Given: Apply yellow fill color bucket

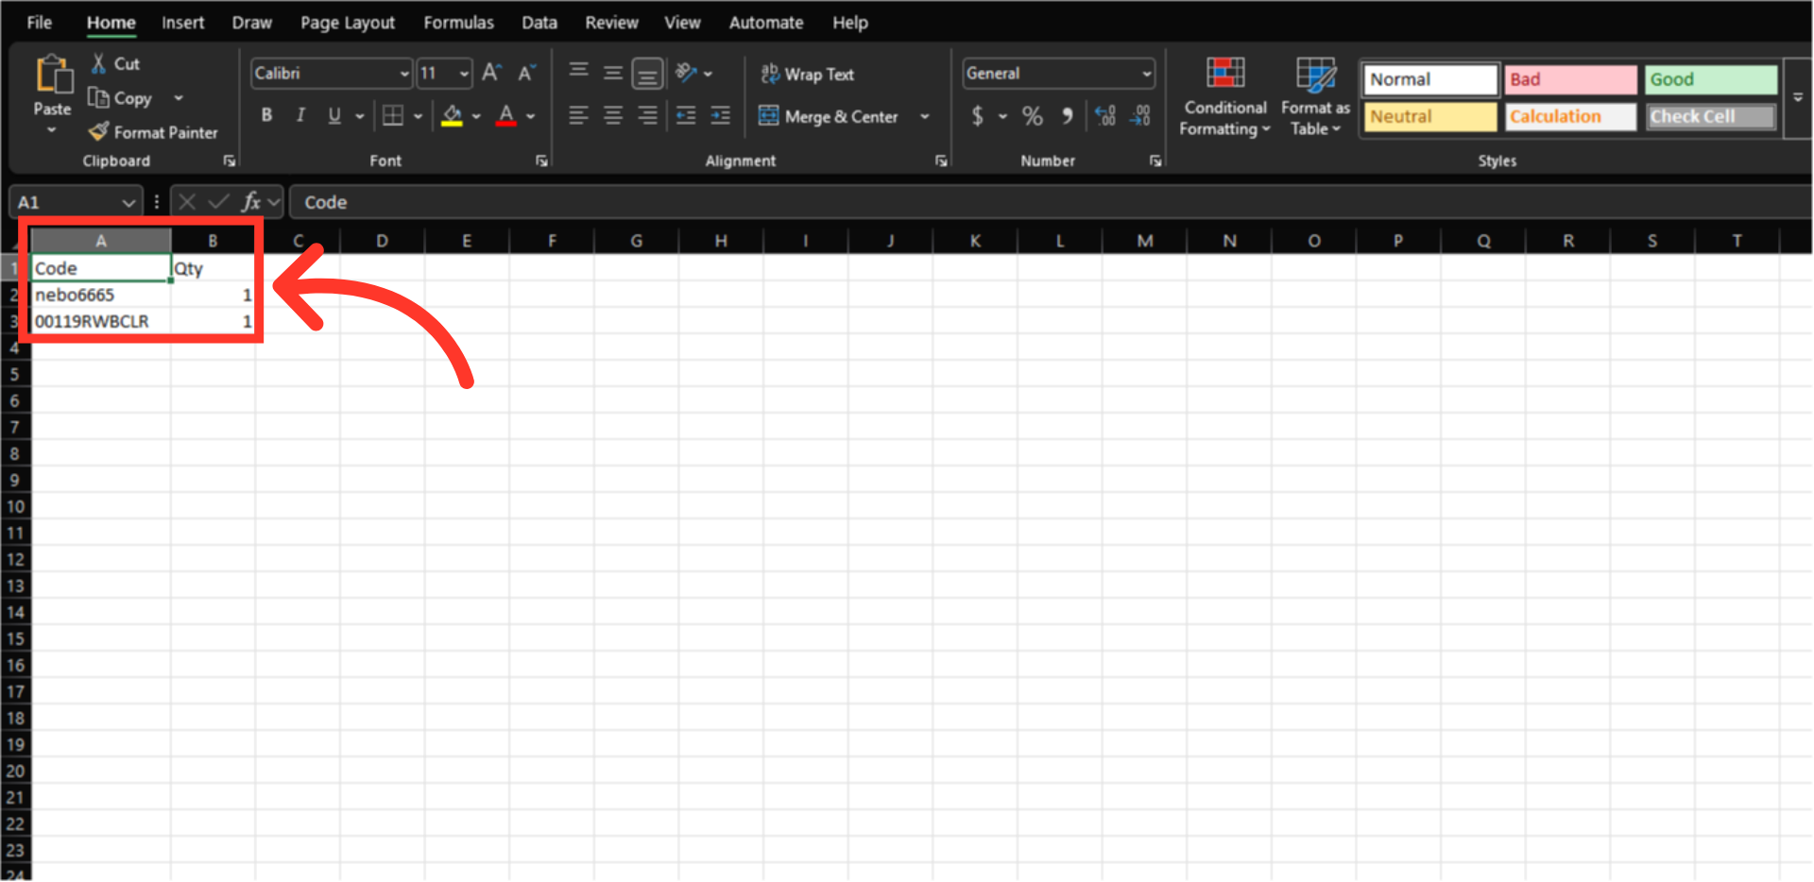Looking at the screenshot, I should (x=453, y=115).
